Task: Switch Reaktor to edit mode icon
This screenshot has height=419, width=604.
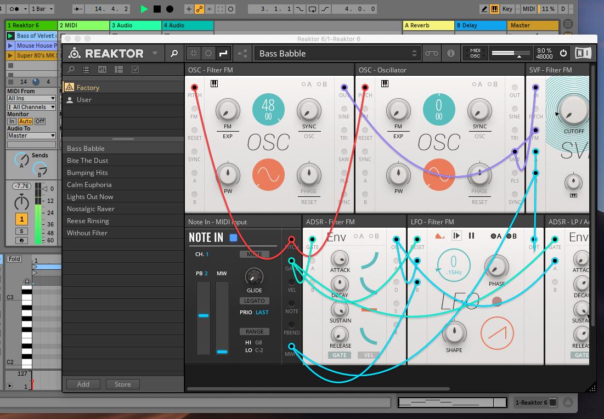Action: pos(194,54)
